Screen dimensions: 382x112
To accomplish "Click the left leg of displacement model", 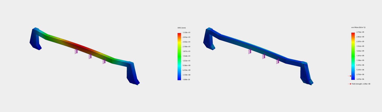I will coord(35,40).
